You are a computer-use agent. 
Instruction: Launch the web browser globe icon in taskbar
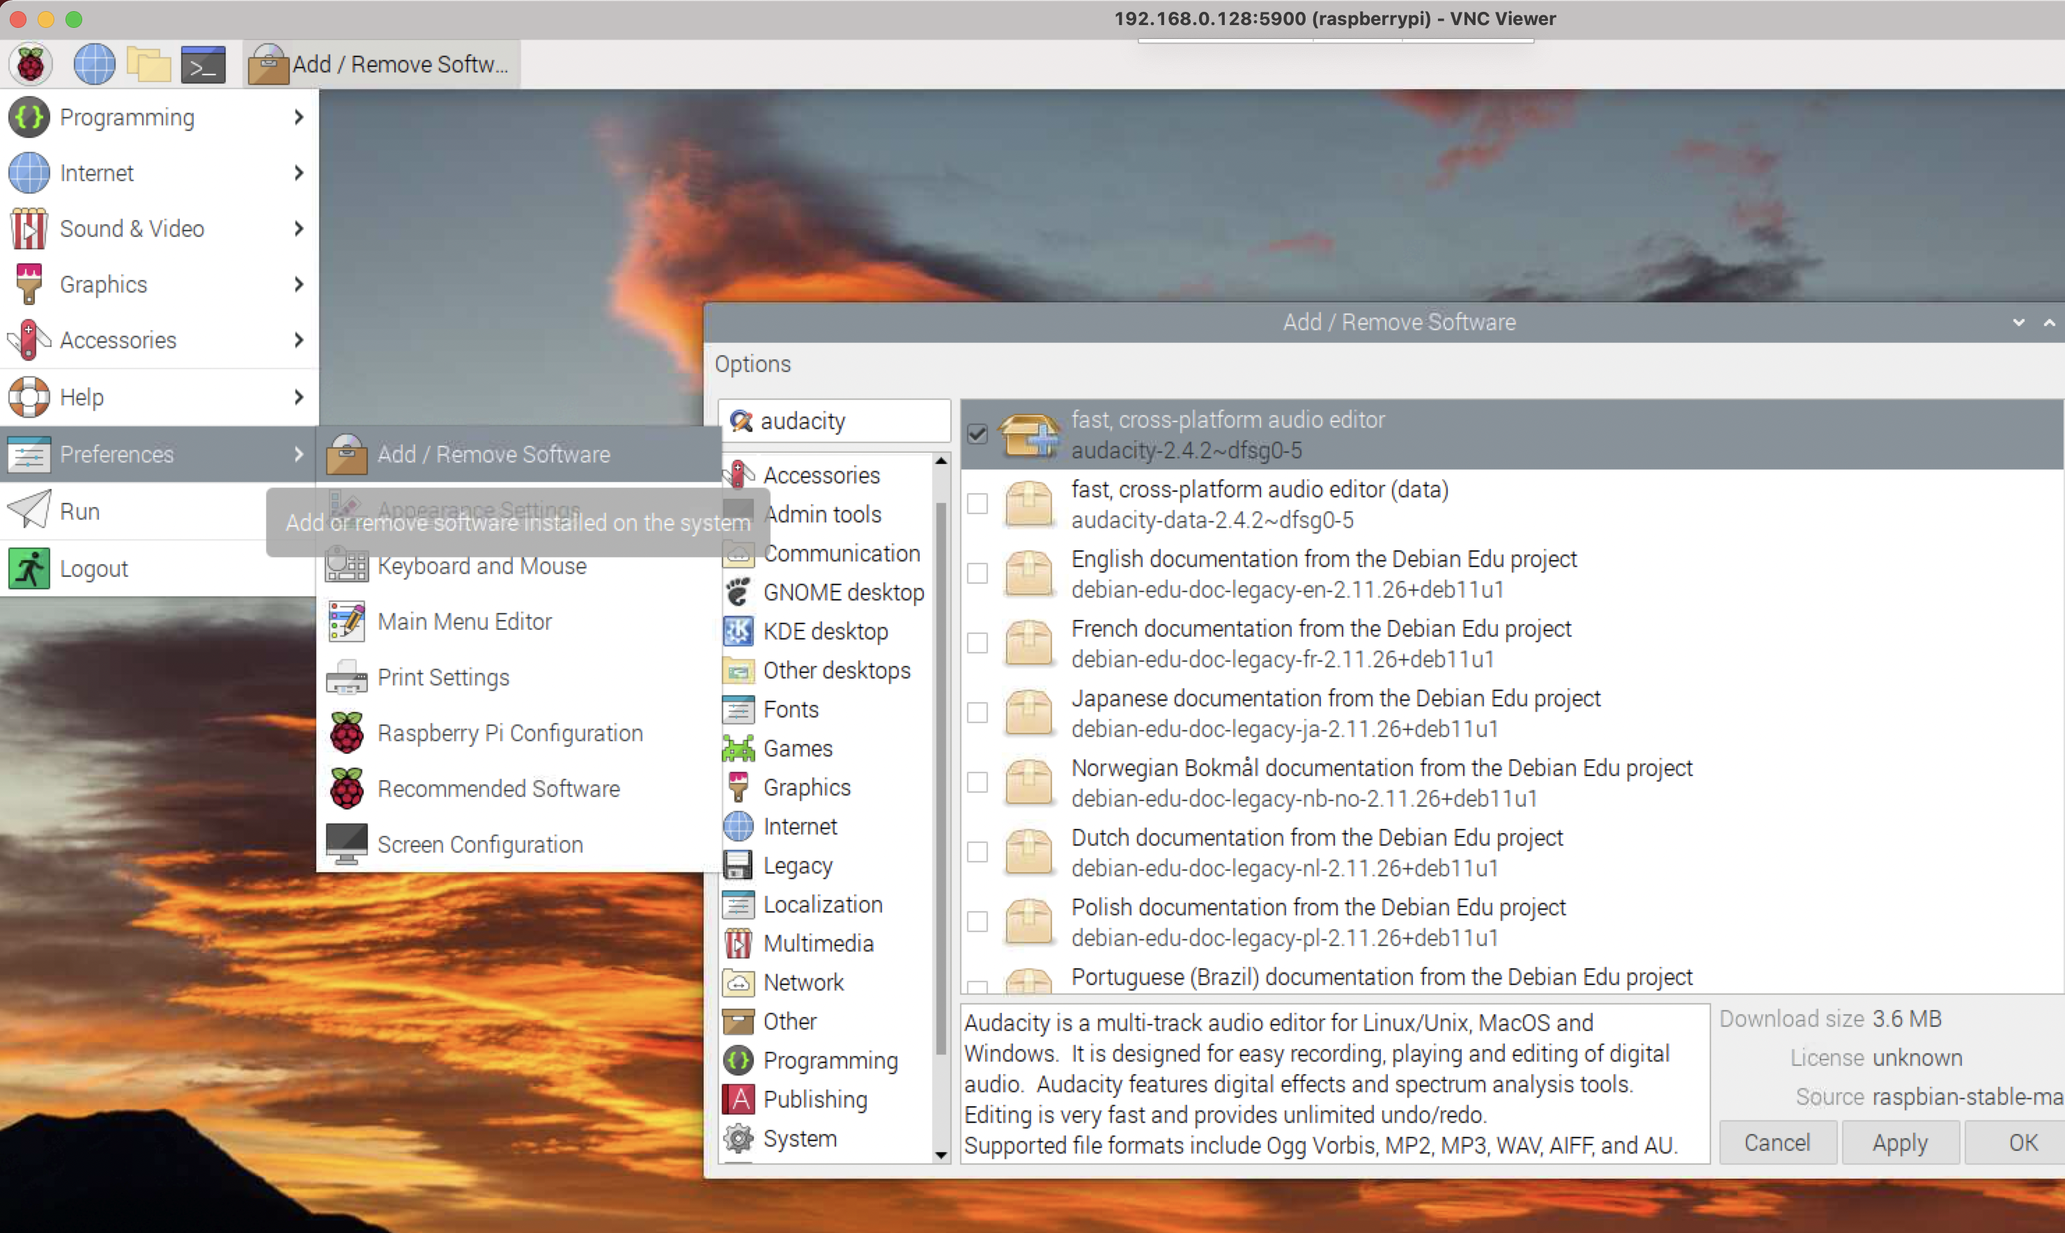(94, 64)
